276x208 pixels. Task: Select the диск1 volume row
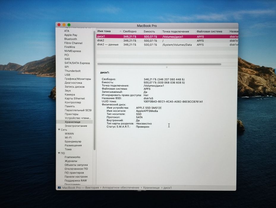167,37
